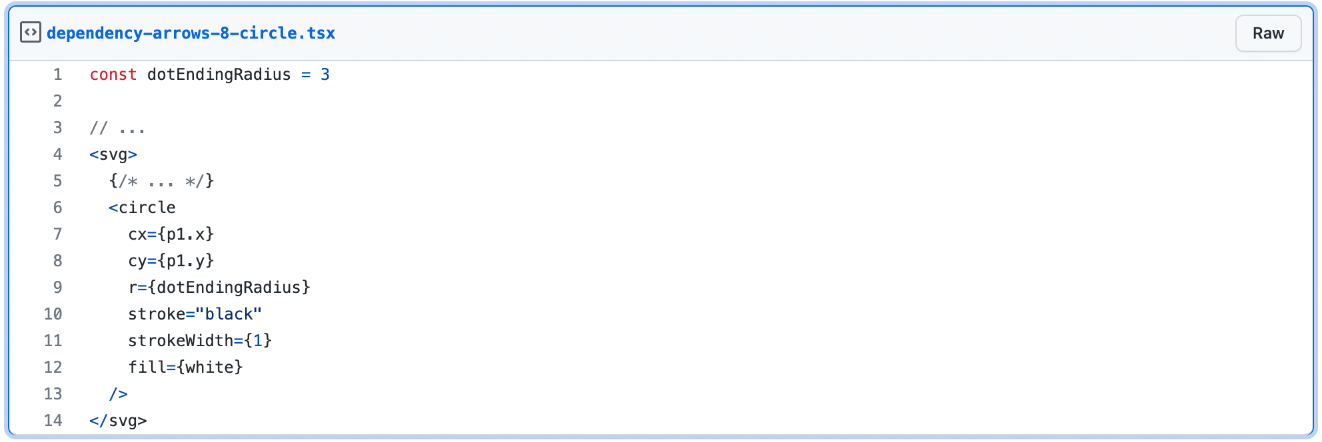Open the Raw view of the file
The image size is (1322, 442).
click(x=1268, y=33)
